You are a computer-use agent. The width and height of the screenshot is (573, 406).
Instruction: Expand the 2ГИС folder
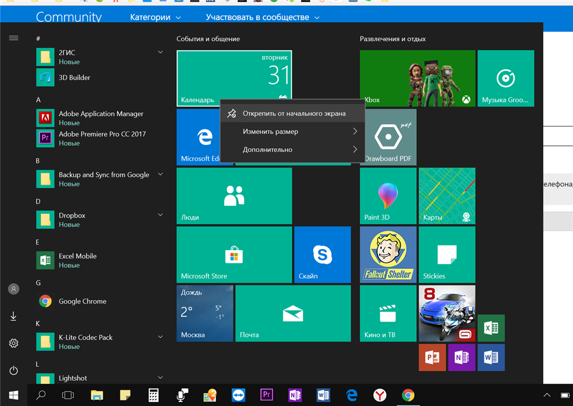[160, 52]
